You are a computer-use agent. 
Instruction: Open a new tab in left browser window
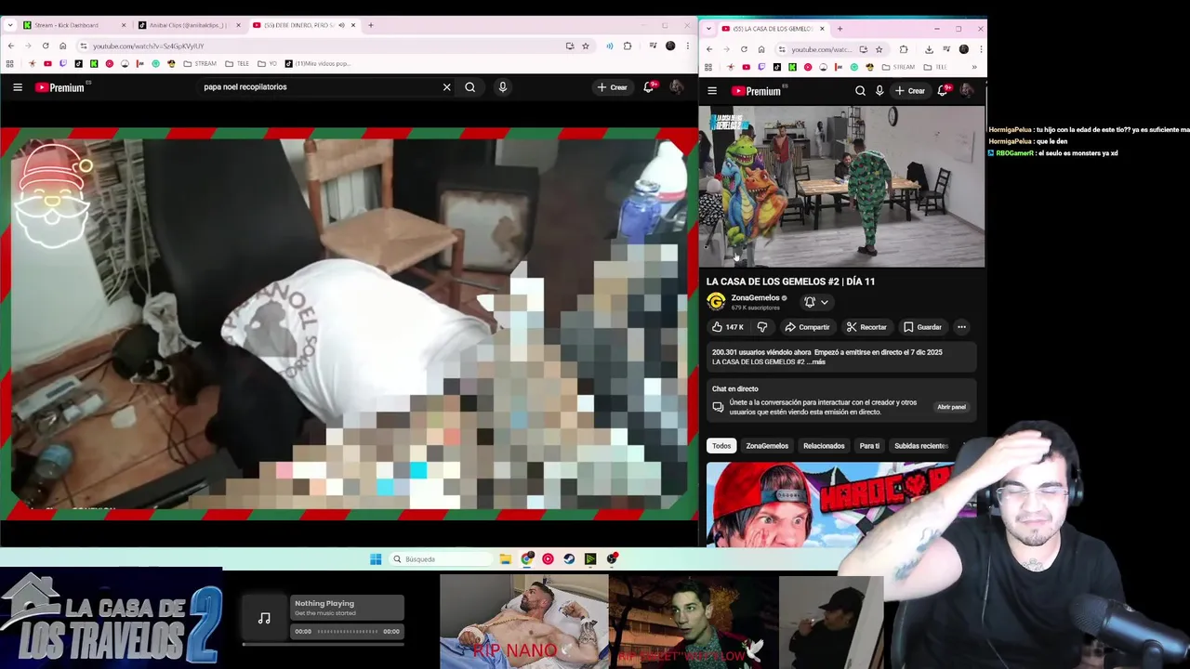pyautogui.click(x=370, y=25)
